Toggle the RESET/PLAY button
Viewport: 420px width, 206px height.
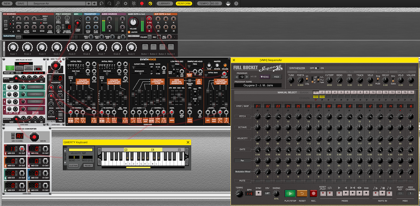[323, 193]
